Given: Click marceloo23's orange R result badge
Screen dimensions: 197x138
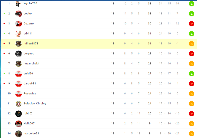Looking at the screenshot, I should coord(191,134).
